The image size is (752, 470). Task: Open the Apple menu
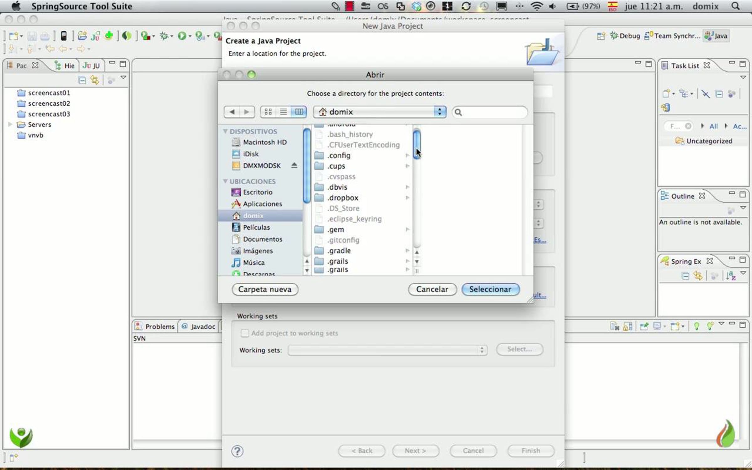(16, 6)
